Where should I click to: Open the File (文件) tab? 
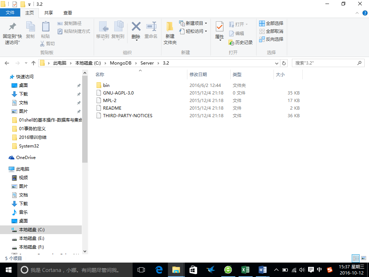click(10, 13)
